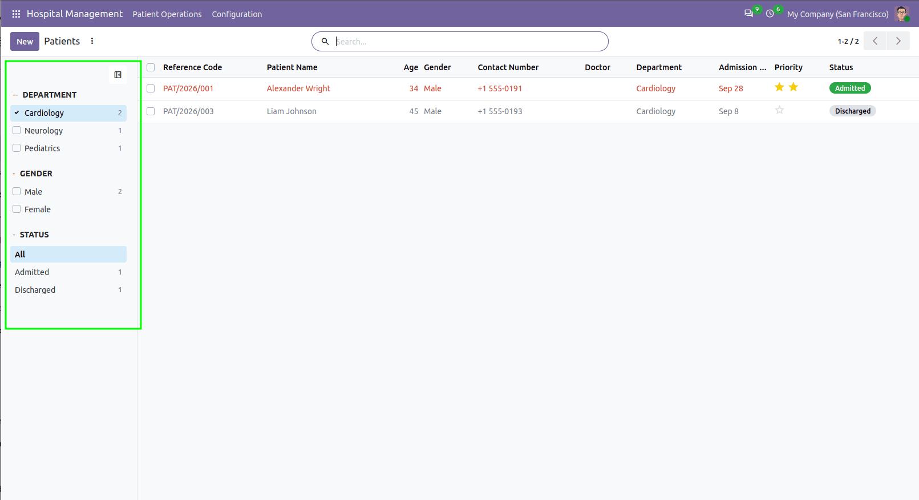This screenshot has width=919, height=500.
Task: Click the Discharged status badge in Liam's row
Action: (852, 111)
